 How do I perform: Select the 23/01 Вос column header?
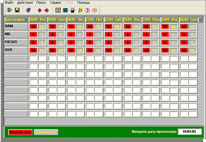(x=132, y=19)
